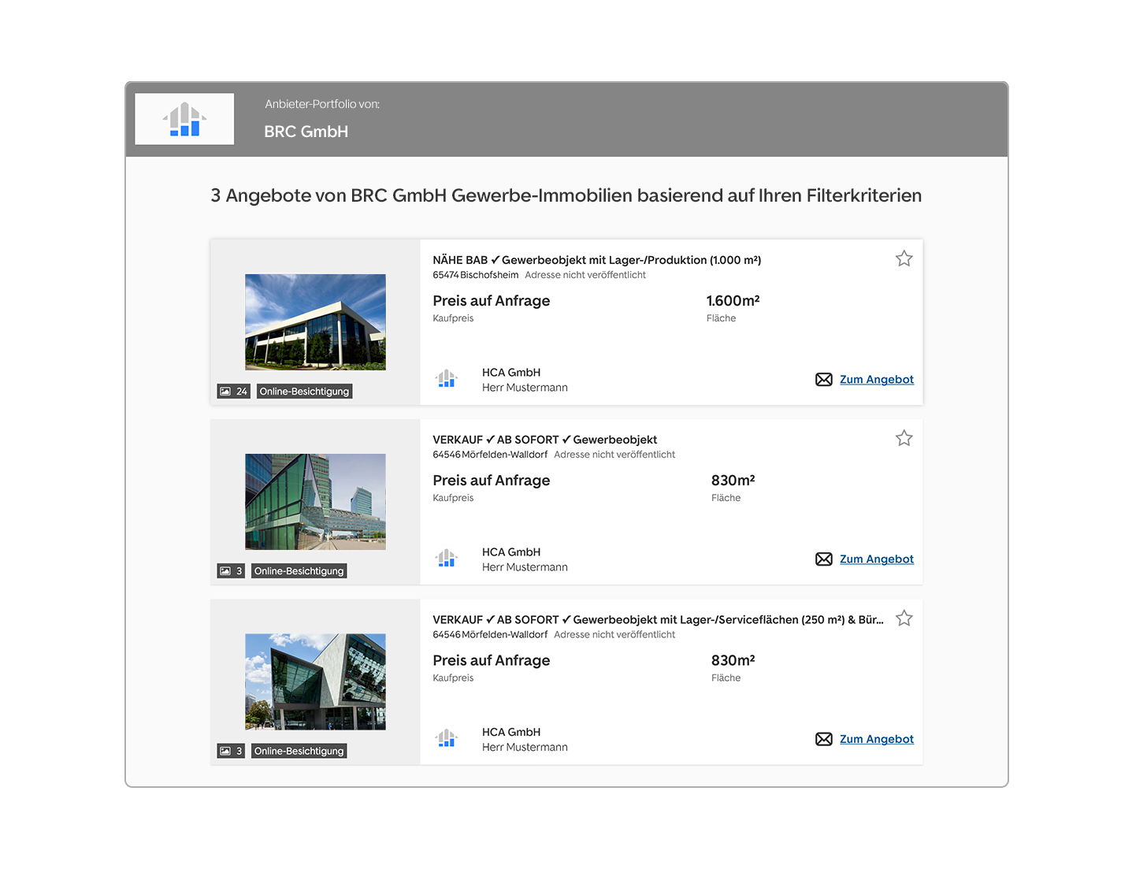Favorite the Bischofsheim listing with star
Viewport: 1132px width, 869px height.
pos(904,258)
